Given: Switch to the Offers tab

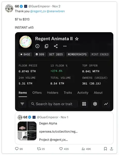Looking at the screenshot, I should coord(37,93).
